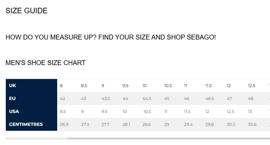Image resolution: width=270 pixels, height=145 pixels.
Task: Click EU size 42 cell
Action: (x=63, y=98)
